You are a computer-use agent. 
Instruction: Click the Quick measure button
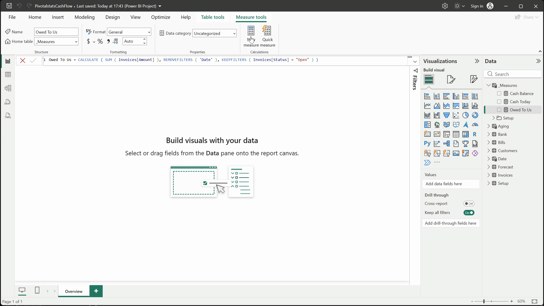[268, 36]
